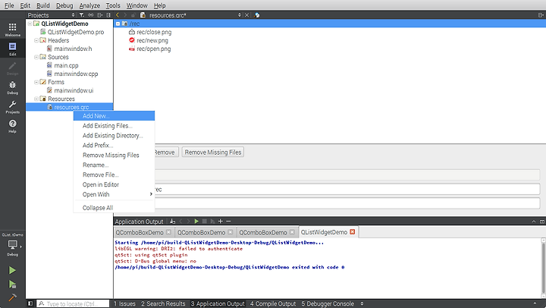Collapse the Sources folder
The height and width of the screenshot is (308, 546).
[x=36, y=57]
